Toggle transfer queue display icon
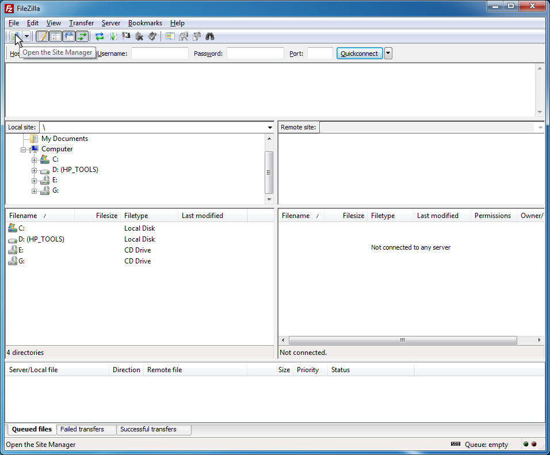 (x=82, y=36)
